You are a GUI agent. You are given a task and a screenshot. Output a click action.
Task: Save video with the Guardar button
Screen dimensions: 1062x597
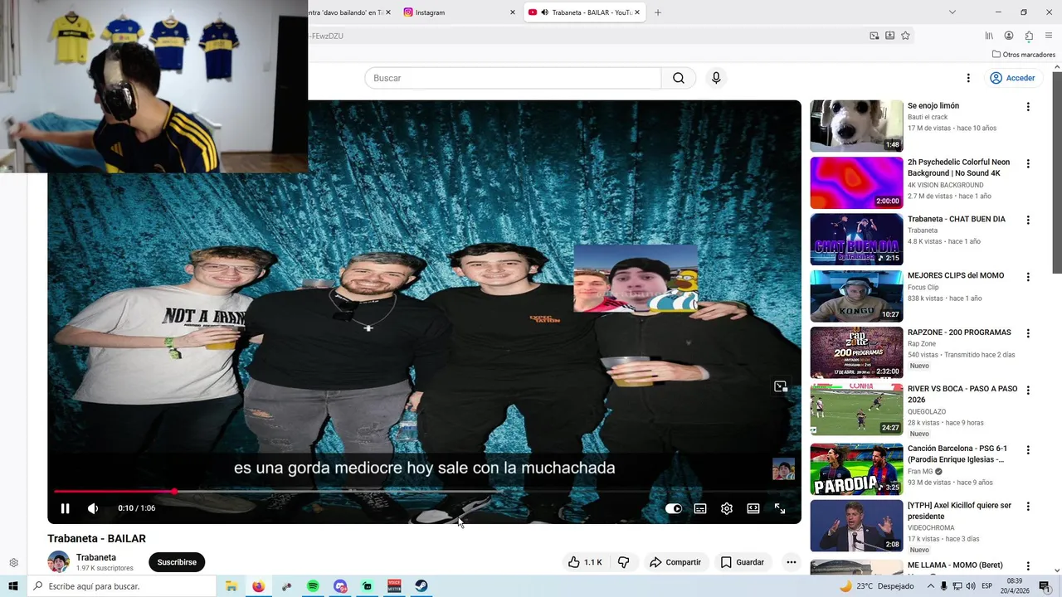click(742, 562)
